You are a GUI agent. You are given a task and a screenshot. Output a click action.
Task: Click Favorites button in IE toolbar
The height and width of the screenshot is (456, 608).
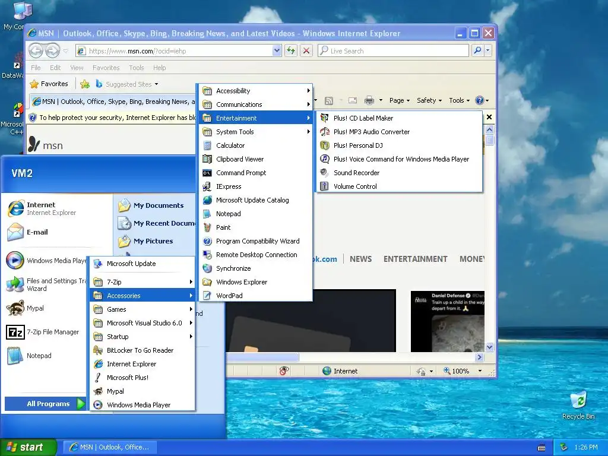coord(49,84)
